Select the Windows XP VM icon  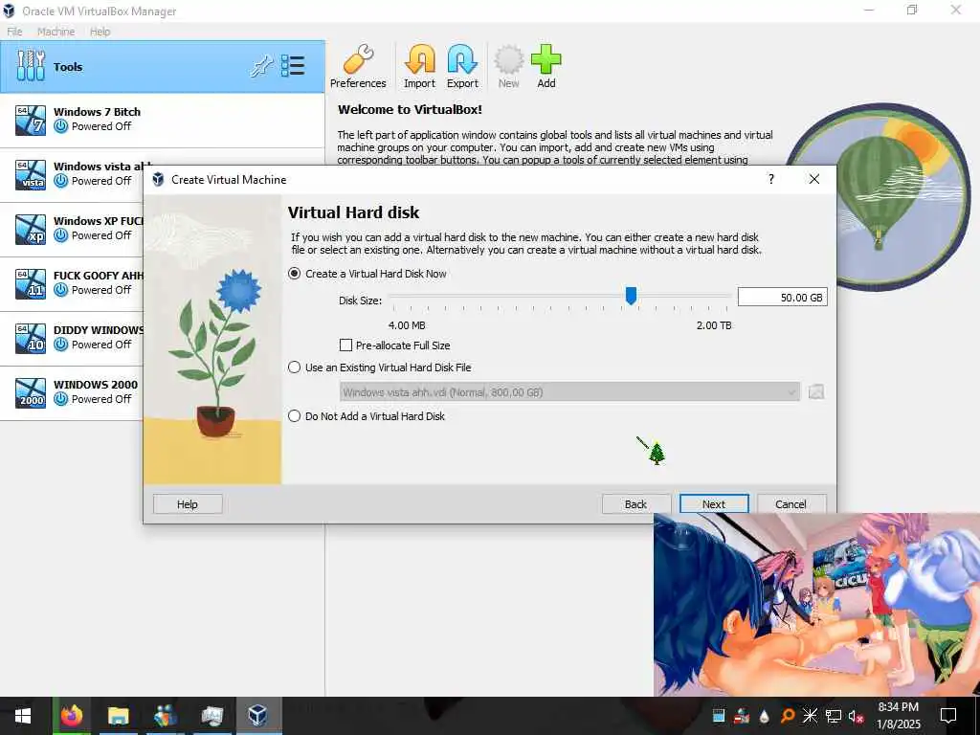tap(31, 229)
